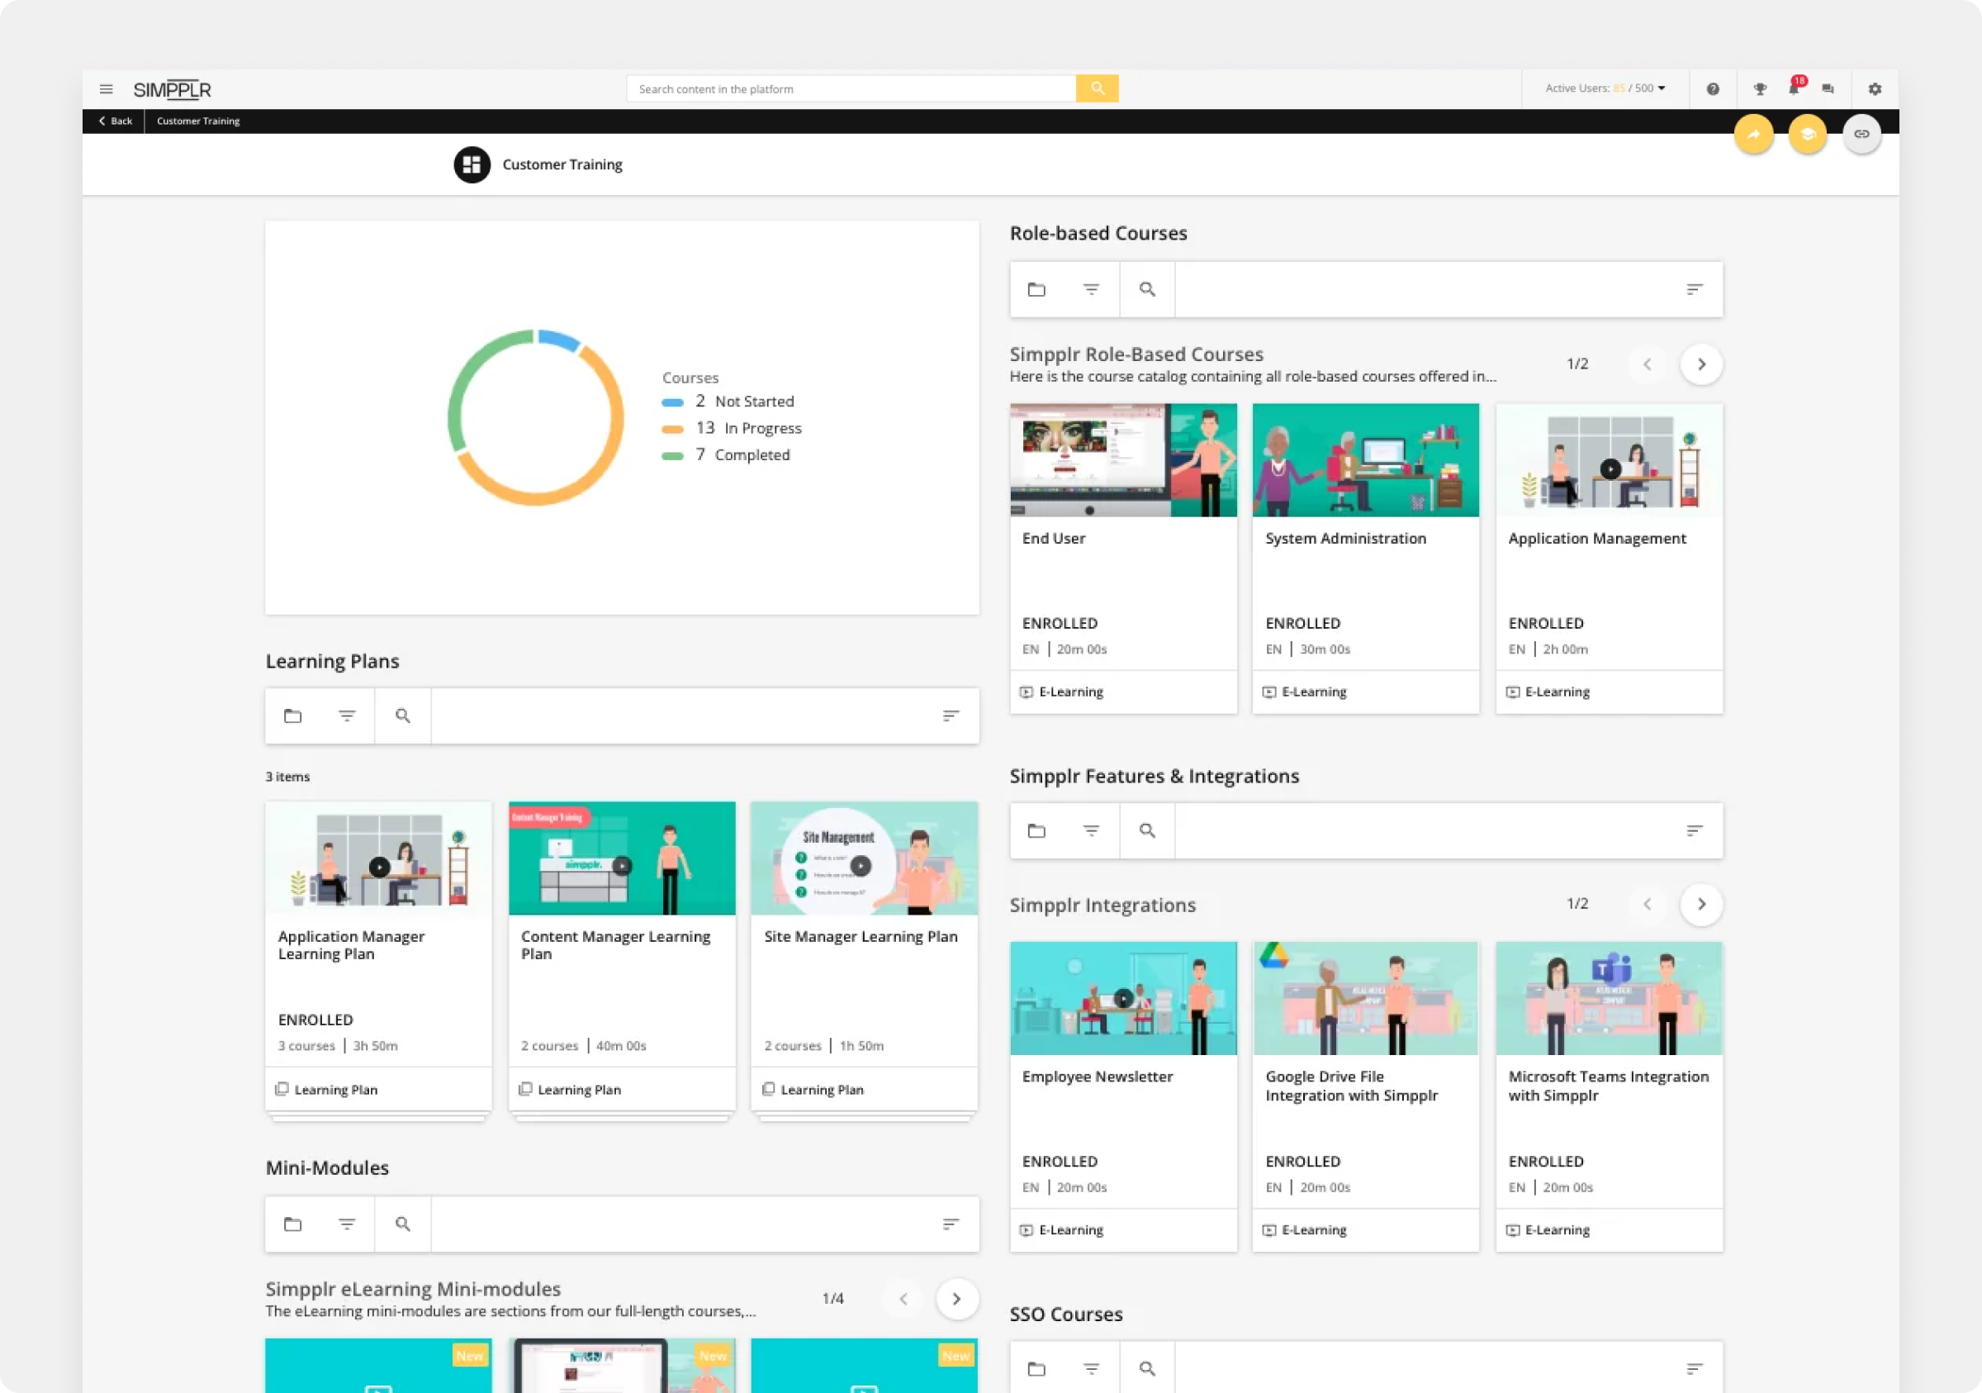Open the Application Management course
The width and height of the screenshot is (1982, 1393).
click(x=1609, y=558)
